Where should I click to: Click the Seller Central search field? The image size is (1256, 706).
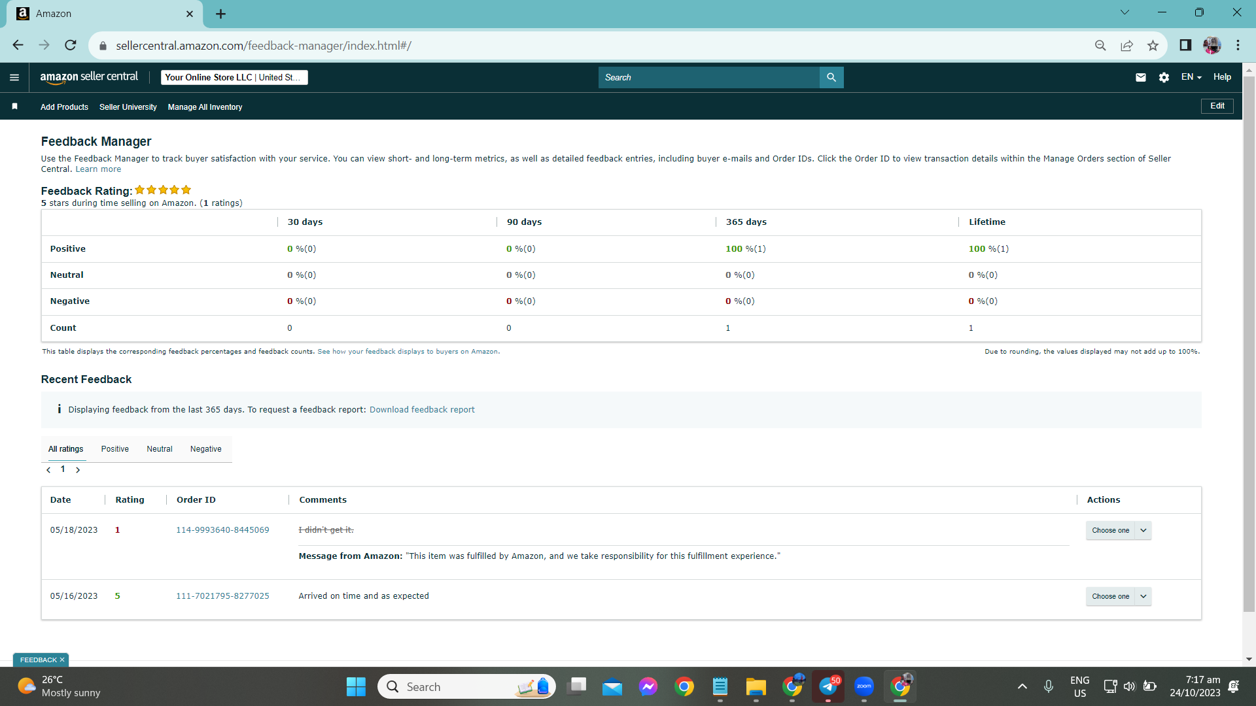coord(709,77)
